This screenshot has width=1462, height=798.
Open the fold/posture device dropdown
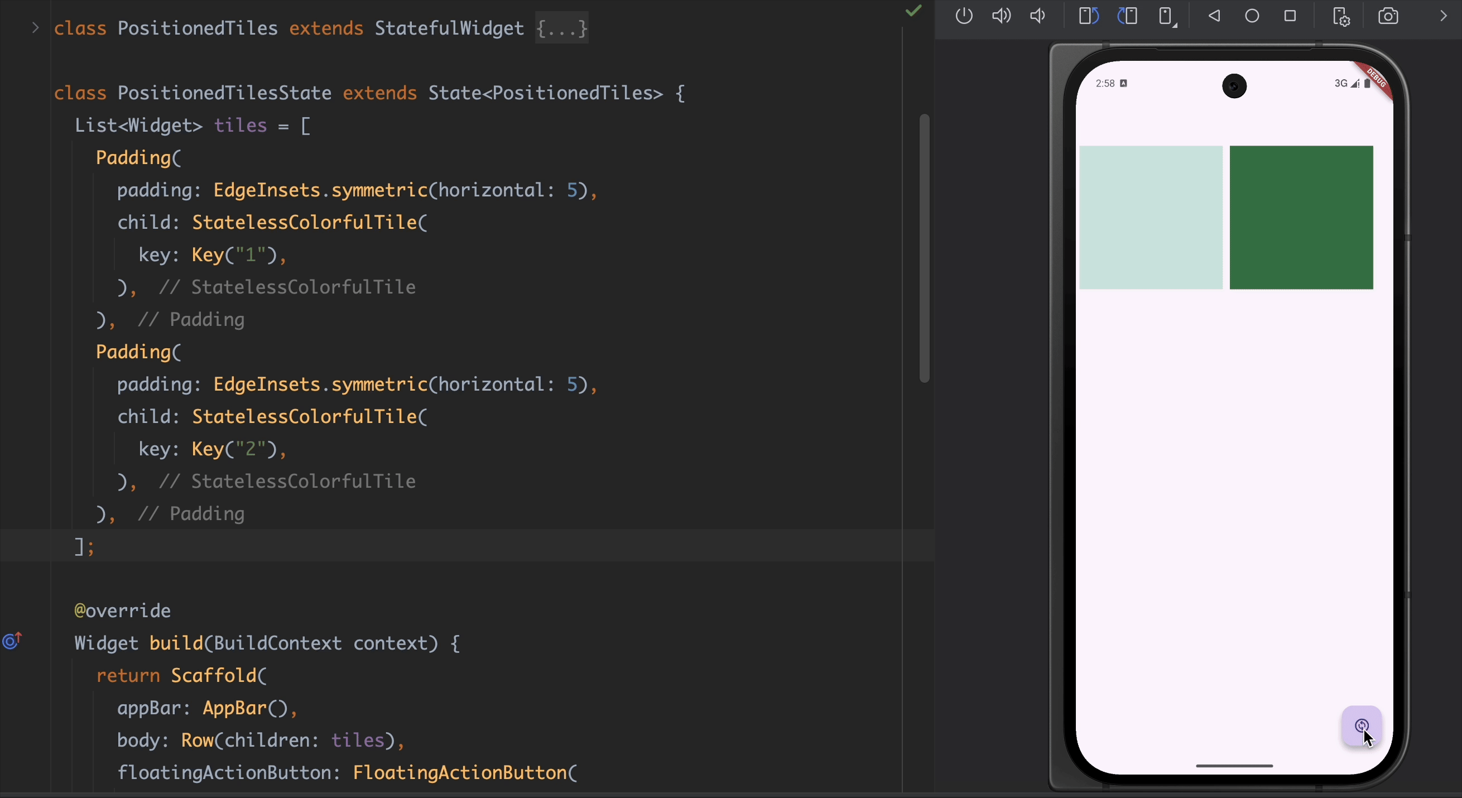1167,17
